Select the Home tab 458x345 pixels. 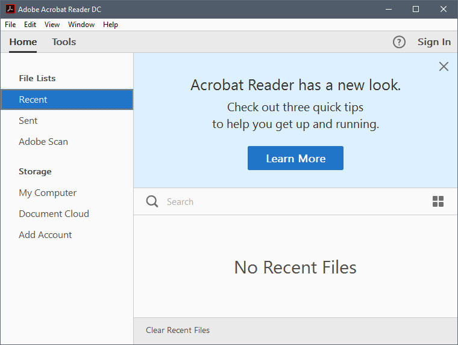(23, 42)
